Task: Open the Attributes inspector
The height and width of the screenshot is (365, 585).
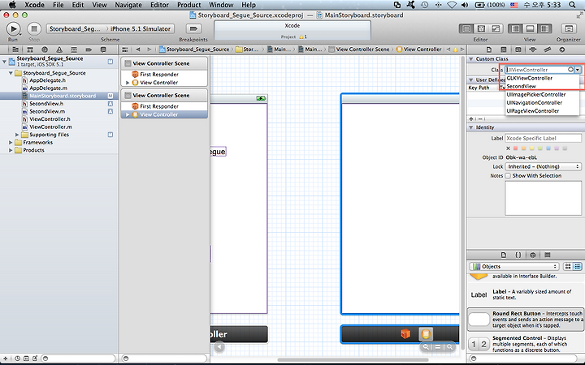Action: click(533, 49)
